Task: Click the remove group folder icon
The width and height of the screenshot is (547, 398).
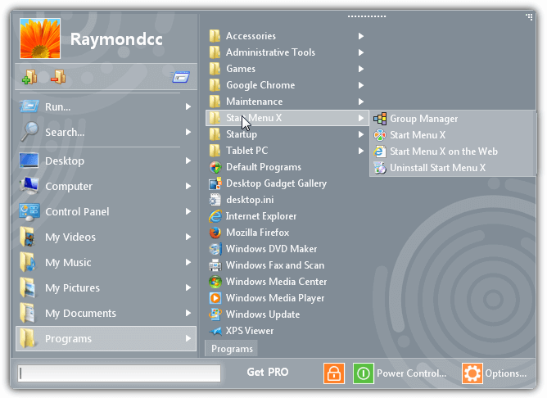Action: coord(58,77)
